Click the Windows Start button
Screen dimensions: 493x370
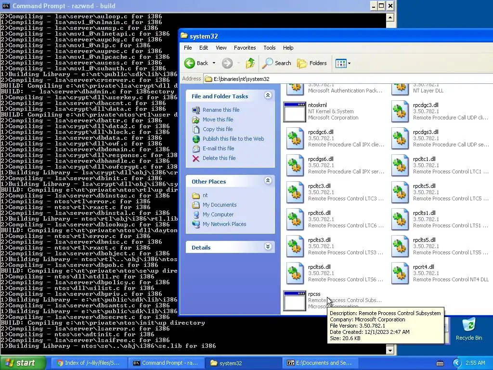[x=23, y=363]
